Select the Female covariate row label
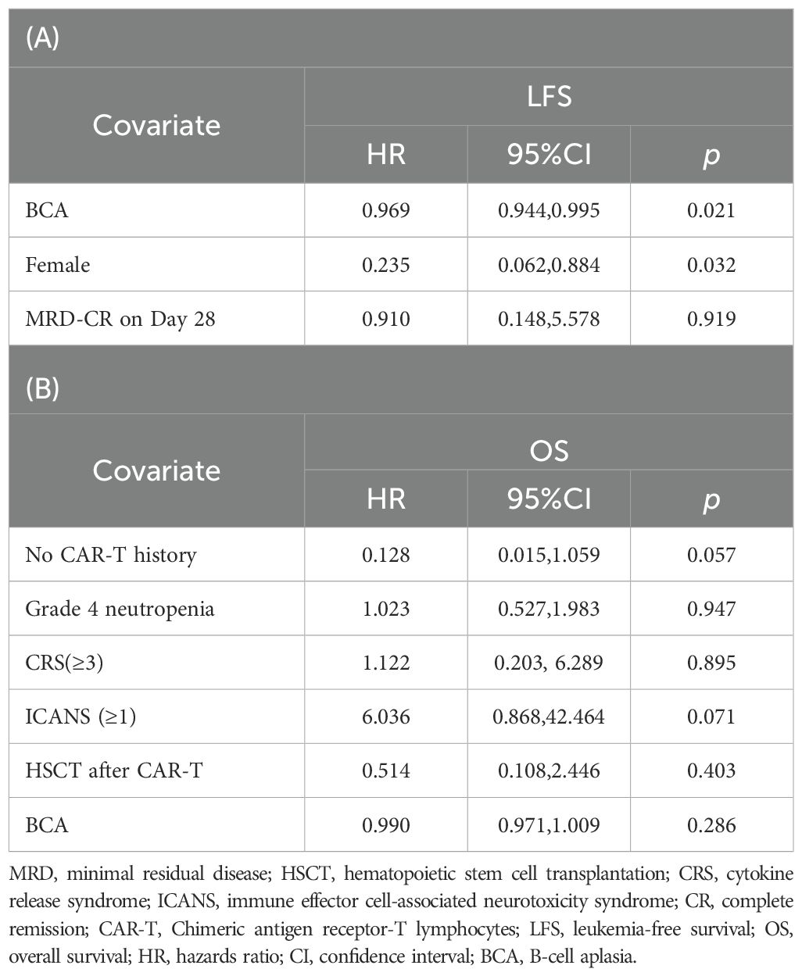This screenshot has width=802, height=976. 58,265
